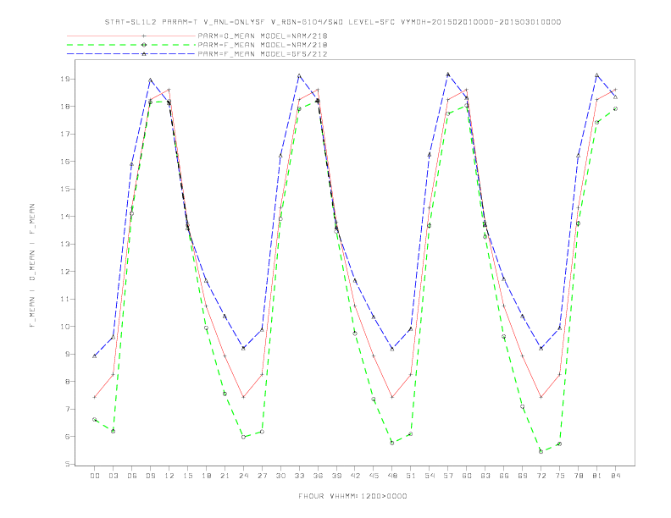The height and width of the screenshot is (518, 671).
Task: Click x-axis tick label 72
Action: [541, 476]
